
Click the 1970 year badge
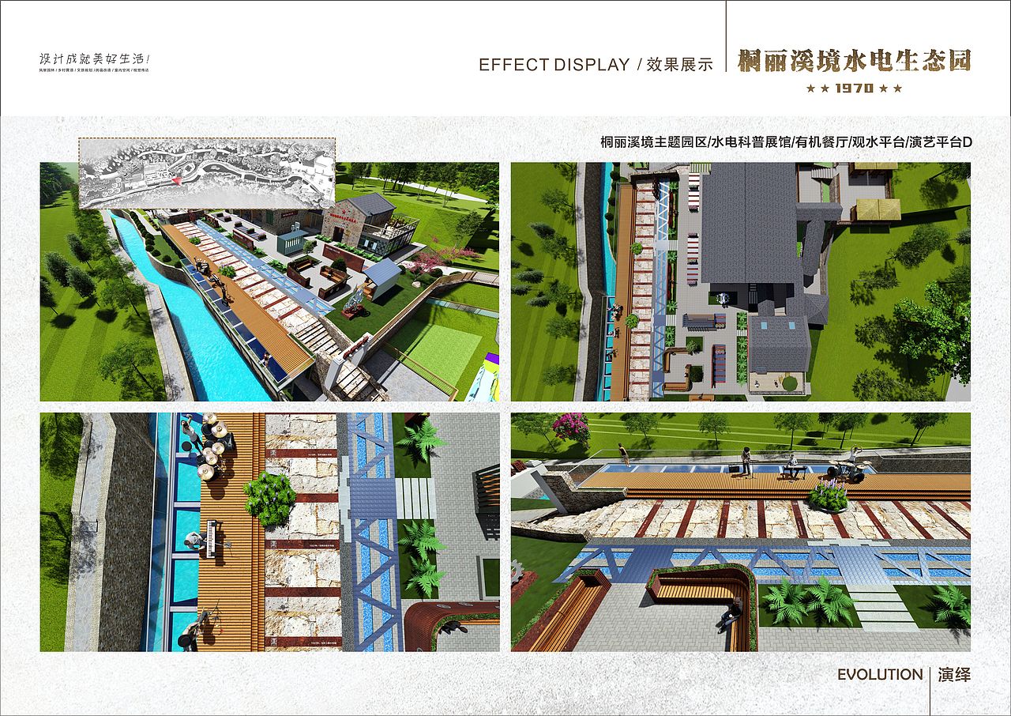pyautogui.click(x=855, y=88)
